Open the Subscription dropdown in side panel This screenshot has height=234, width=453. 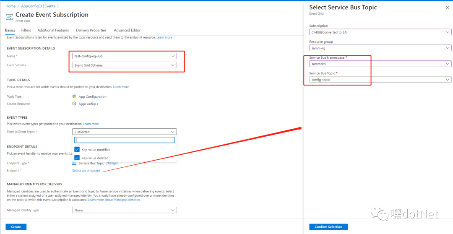click(x=380, y=32)
